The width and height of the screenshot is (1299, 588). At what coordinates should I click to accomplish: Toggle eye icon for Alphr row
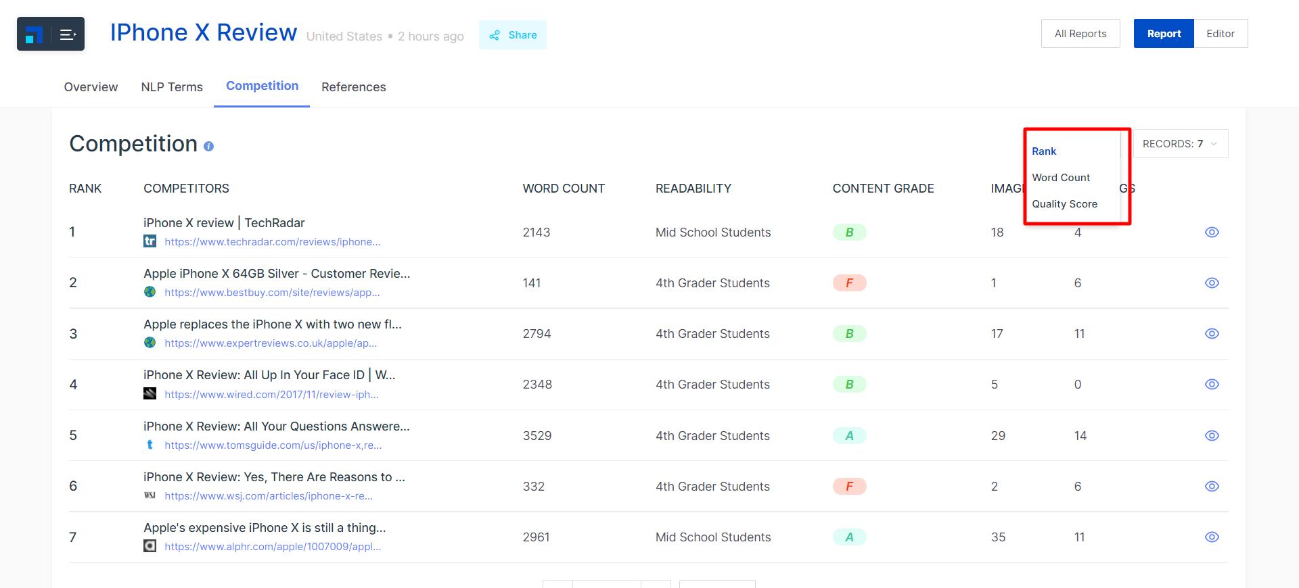pyautogui.click(x=1212, y=537)
